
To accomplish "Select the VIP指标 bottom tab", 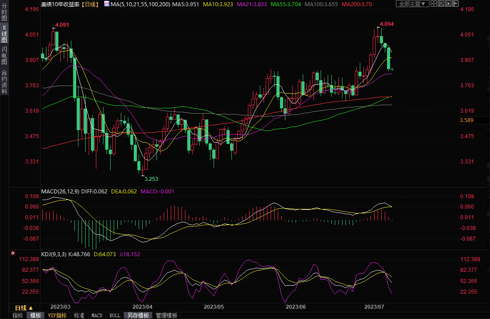I will pos(58,315).
